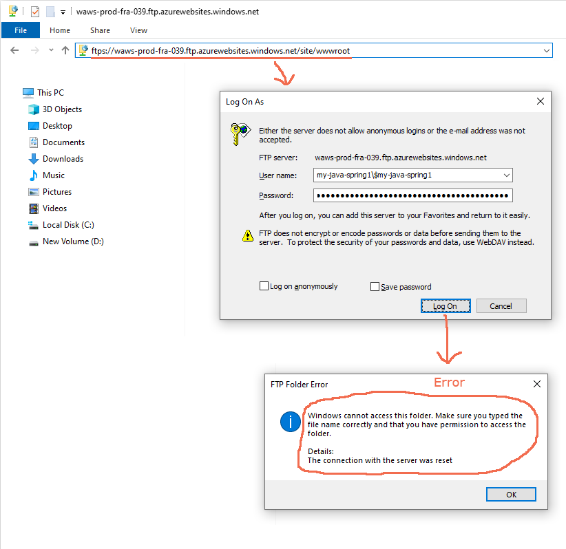566x549 pixels.
Task: Click the Music note icon
Action: (34, 175)
